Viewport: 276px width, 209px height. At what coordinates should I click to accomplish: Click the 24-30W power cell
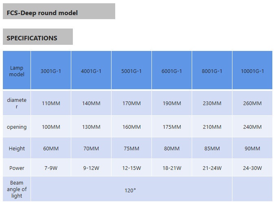252,168
